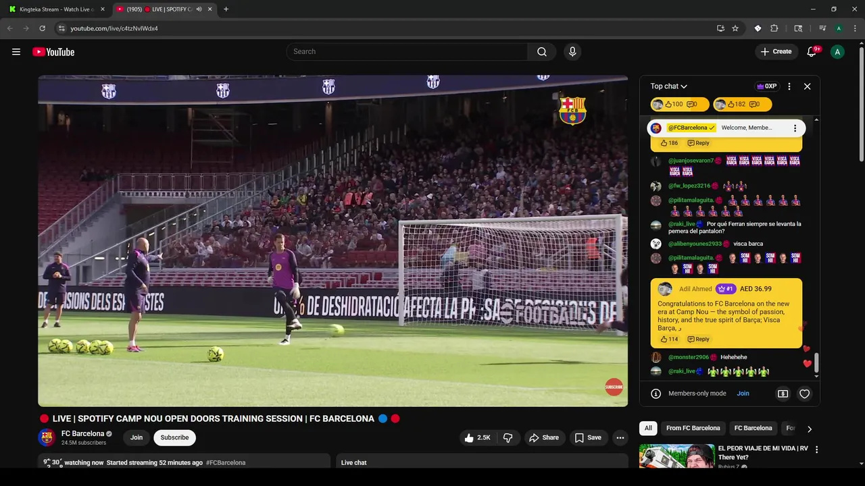Viewport: 865px width, 486px height.
Task: Click the FC Barcelona channel name
Action: 82,433
